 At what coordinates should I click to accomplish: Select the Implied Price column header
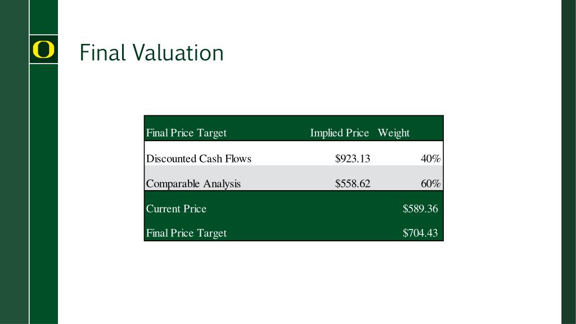[339, 133]
